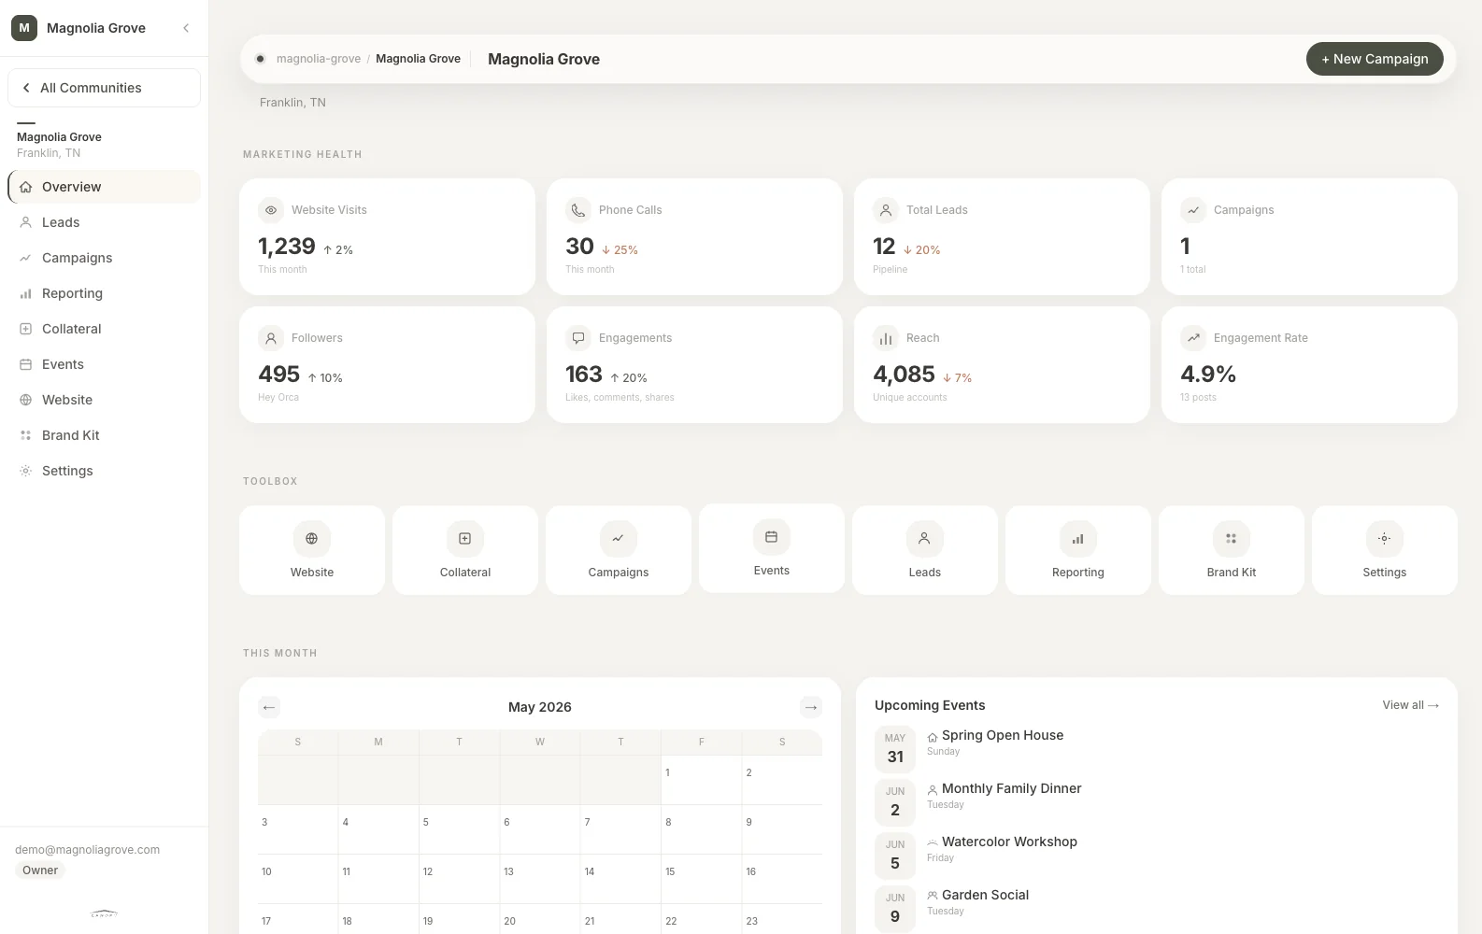
Task: Collapse the sidebar with the chevron
Action: (x=186, y=28)
